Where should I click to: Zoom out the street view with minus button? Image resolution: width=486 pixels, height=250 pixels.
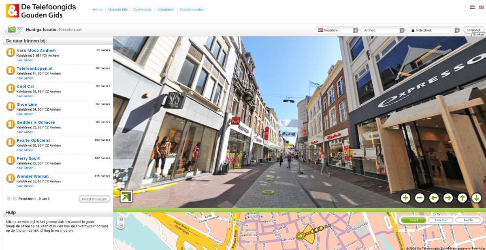[x=420, y=198]
